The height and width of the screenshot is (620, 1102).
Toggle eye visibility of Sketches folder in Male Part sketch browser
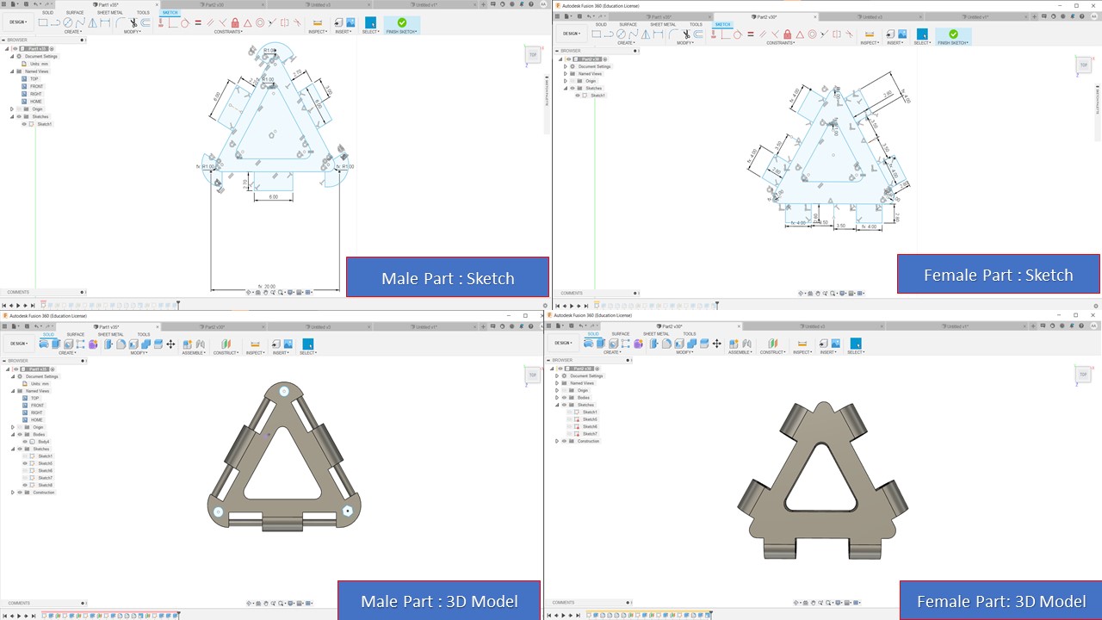[x=19, y=116]
